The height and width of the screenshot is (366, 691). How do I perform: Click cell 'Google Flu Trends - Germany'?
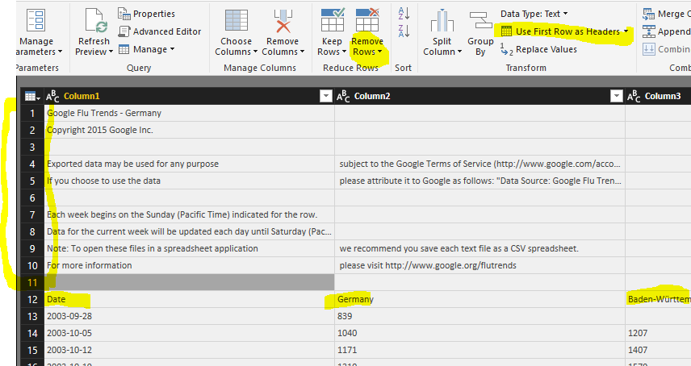(x=190, y=113)
